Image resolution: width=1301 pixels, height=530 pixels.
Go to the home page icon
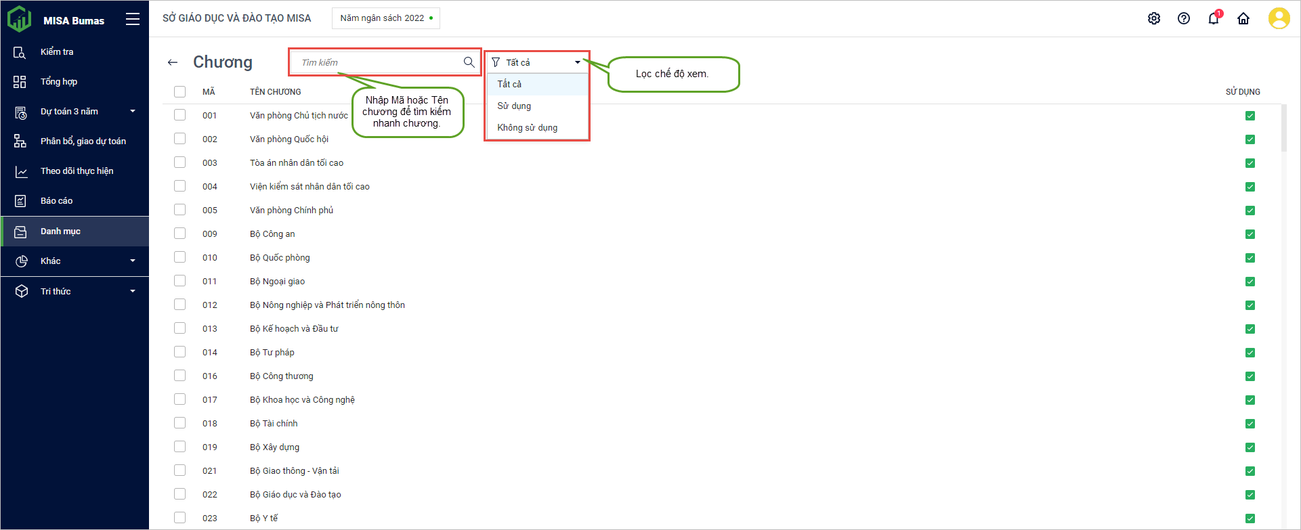point(1243,18)
